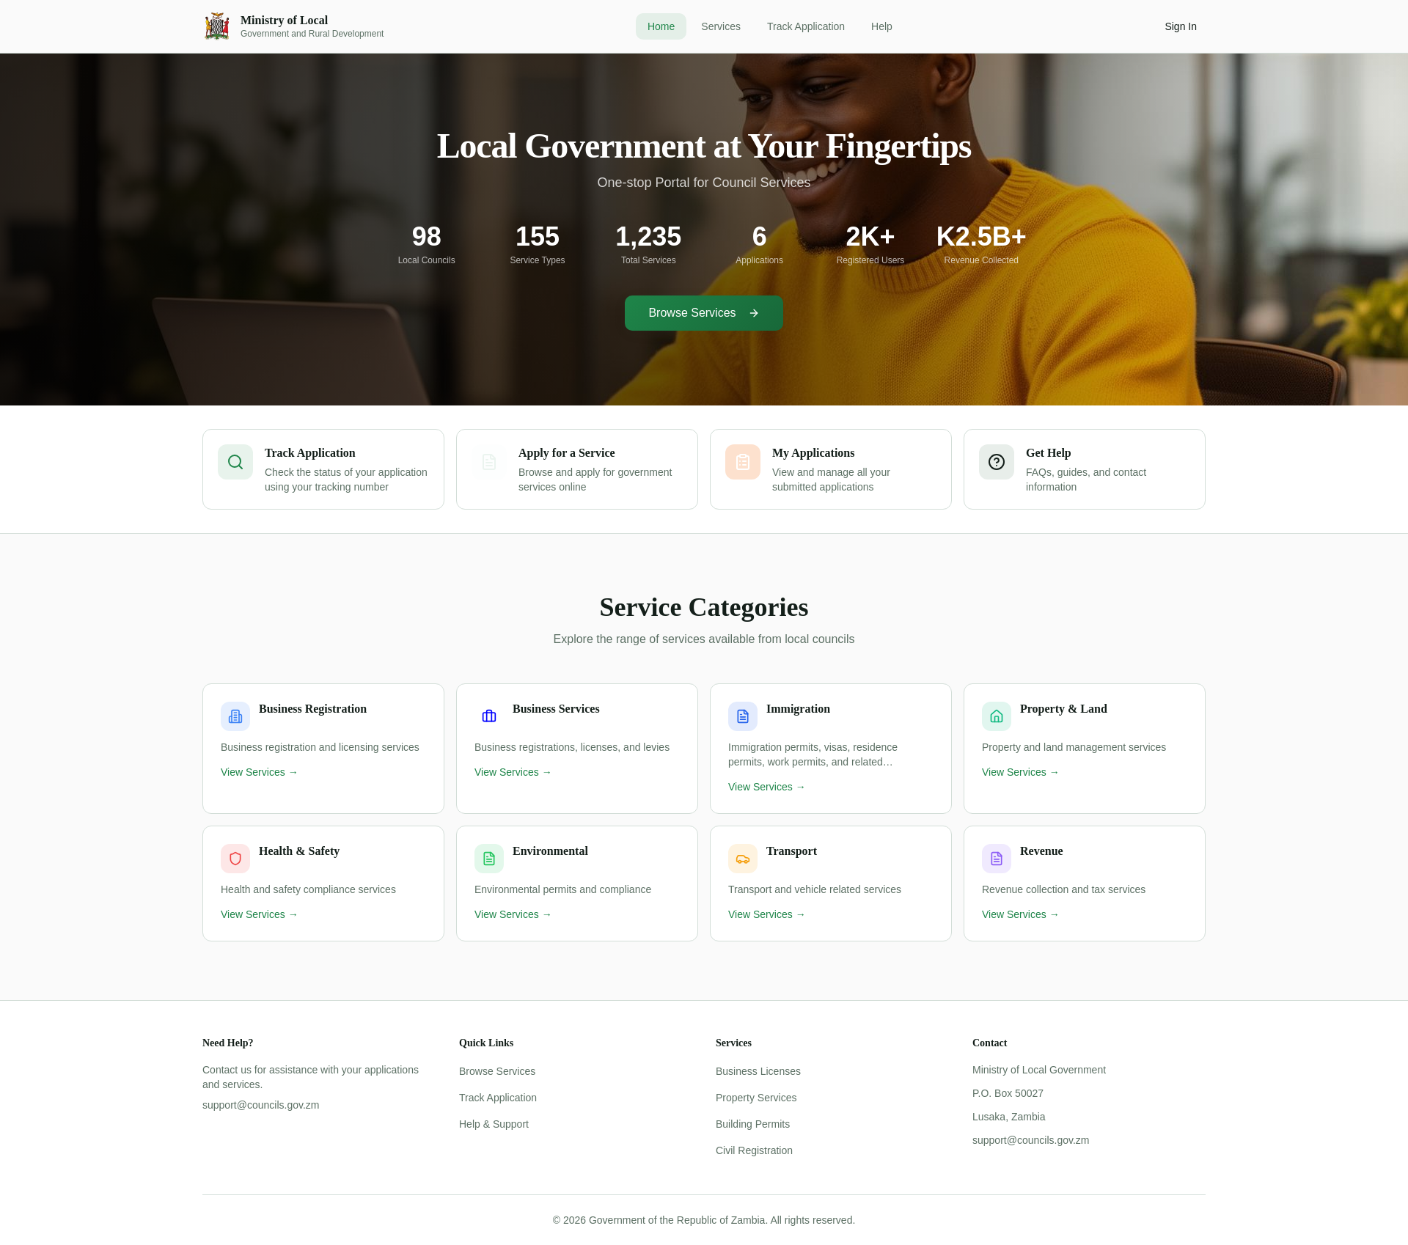Image resolution: width=1408 pixels, height=1245 pixels.
Task: Open View Services under Business Registration
Action: point(259,772)
